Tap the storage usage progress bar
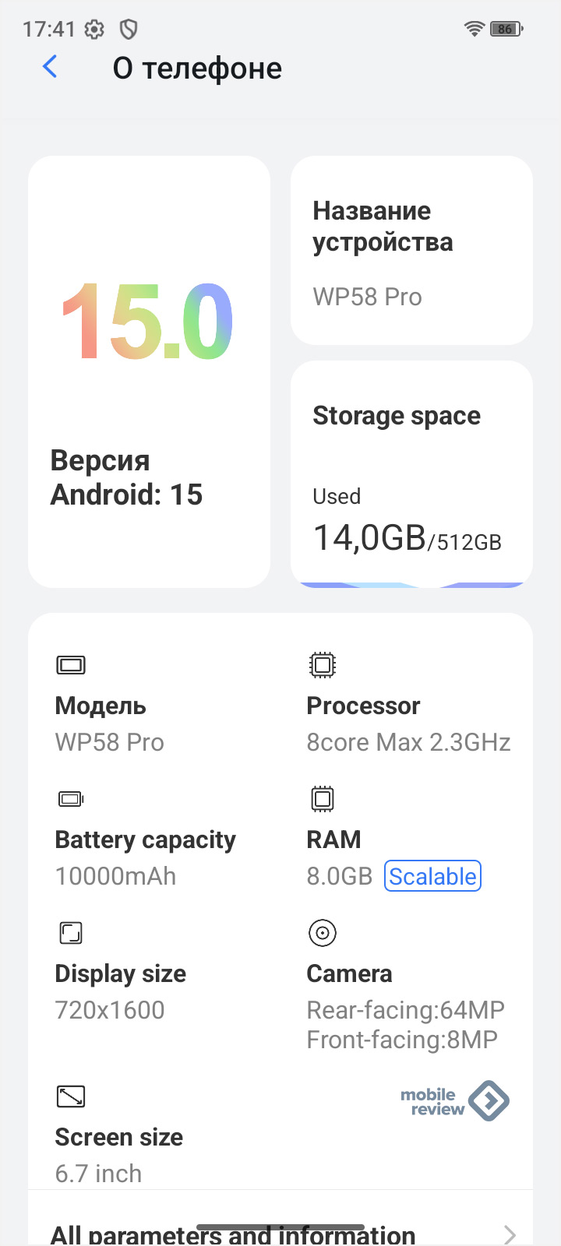561x1246 pixels. tap(411, 584)
